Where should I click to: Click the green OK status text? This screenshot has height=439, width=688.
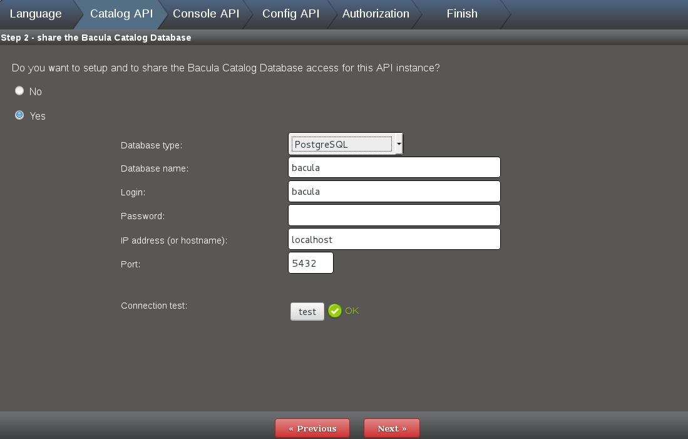tap(352, 311)
